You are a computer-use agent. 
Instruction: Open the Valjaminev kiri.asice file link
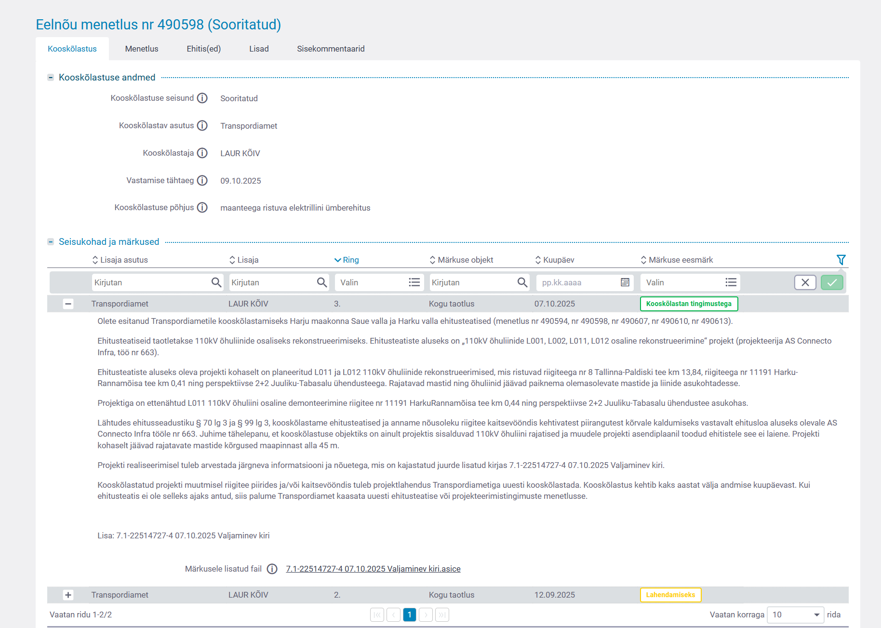coord(373,569)
